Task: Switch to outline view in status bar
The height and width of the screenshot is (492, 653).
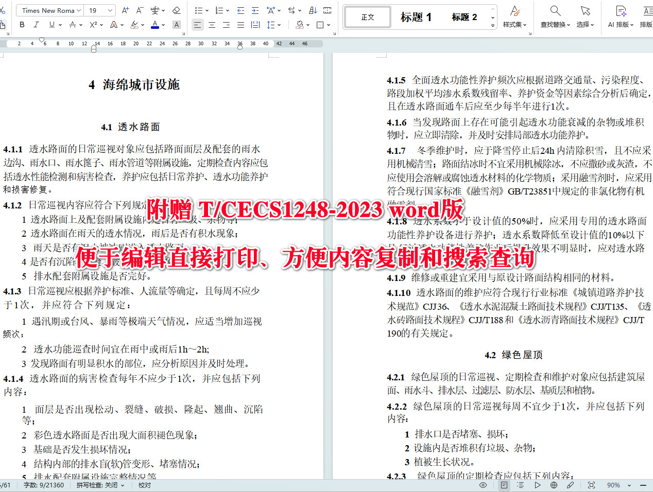Action: click(x=520, y=485)
